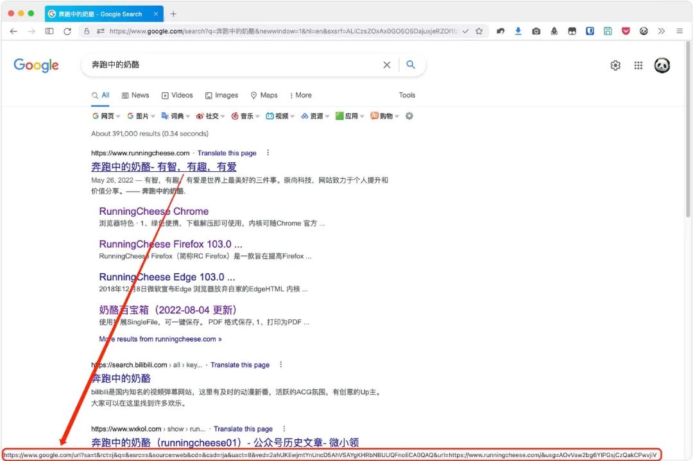Click the floppy-disk save extension icon
Image resolution: width=693 pixels, height=461 pixels.
(x=608, y=31)
